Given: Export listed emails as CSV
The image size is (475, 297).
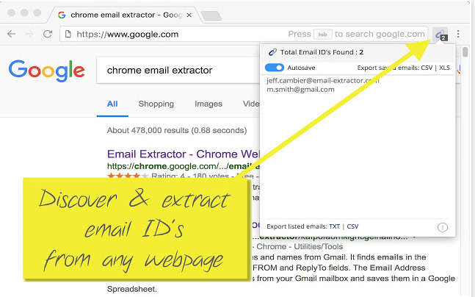Looking at the screenshot, I should [352, 226].
